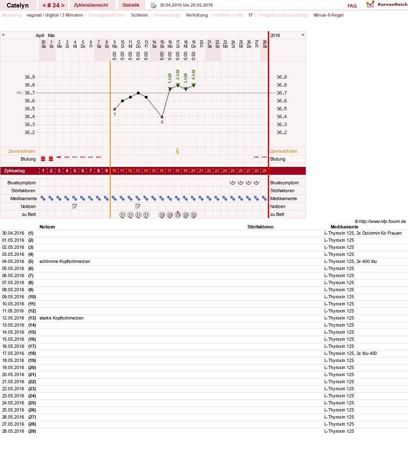The image size is (408, 476).
Task: Click the 'vaginal / digital / 3 Minuten' setting
Action: tap(54, 15)
